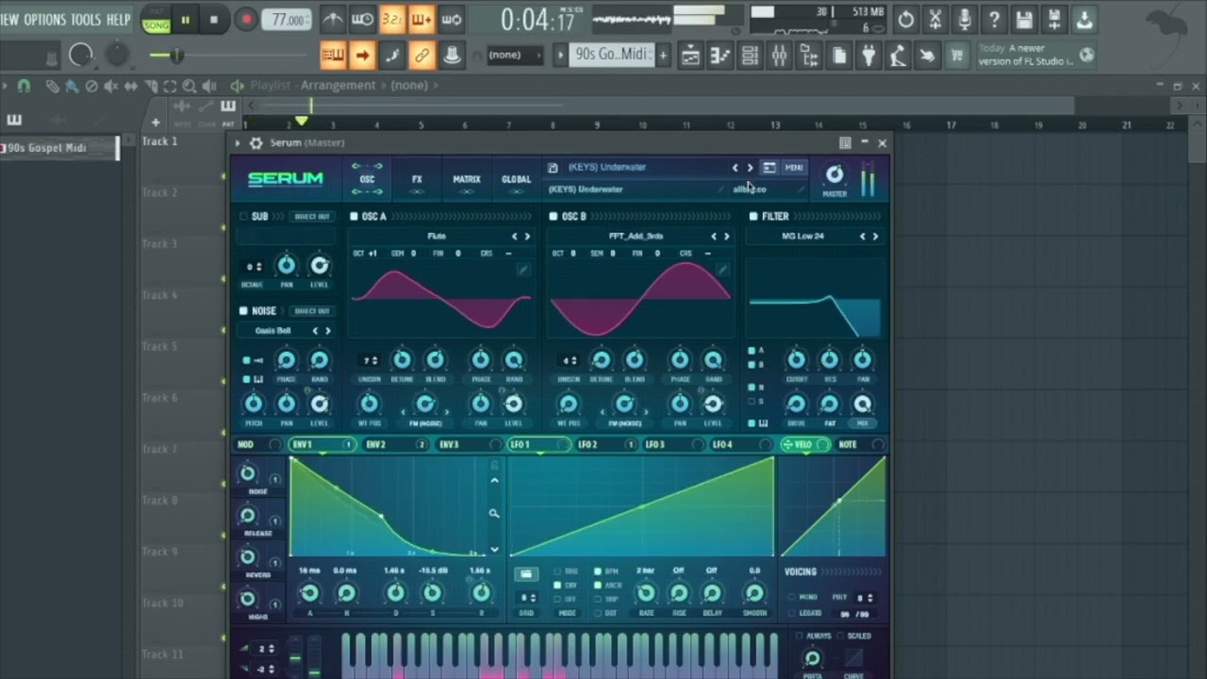Click the plugin picker plug icon
This screenshot has width=1207, height=679.
[868, 57]
